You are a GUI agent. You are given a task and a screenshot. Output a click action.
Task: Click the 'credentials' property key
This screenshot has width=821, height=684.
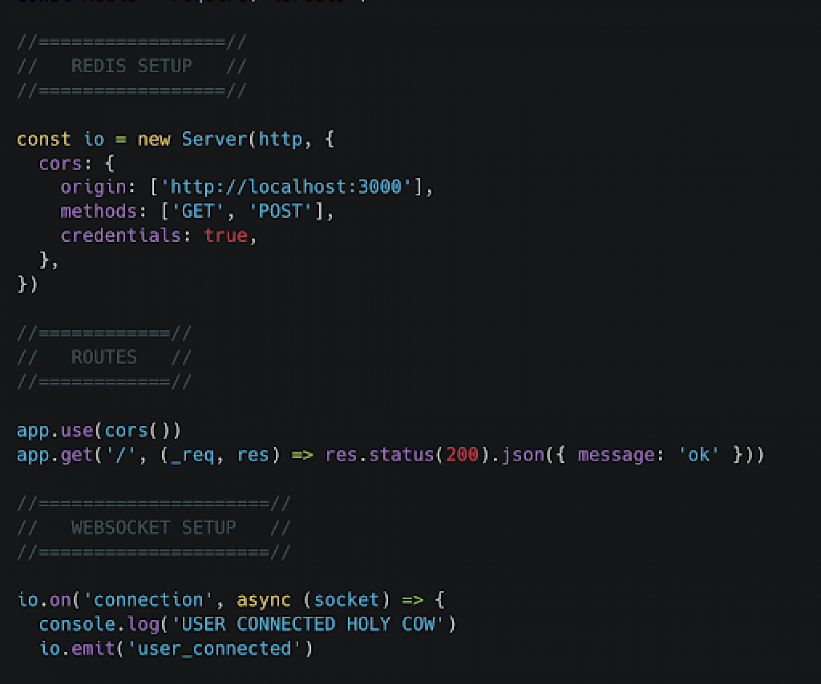point(120,235)
